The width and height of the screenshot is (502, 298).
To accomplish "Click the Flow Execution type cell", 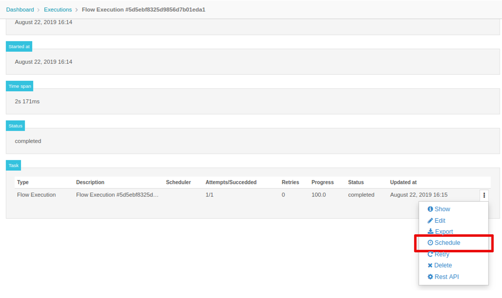I will pyautogui.click(x=36, y=195).
